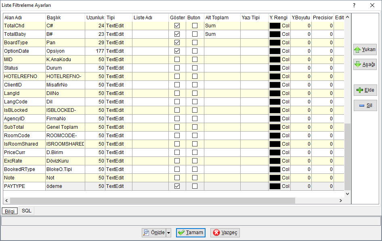
Task: Click Y. Rengi black swatch for LangCode
Action: pyautogui.click(x=275, y=102)
